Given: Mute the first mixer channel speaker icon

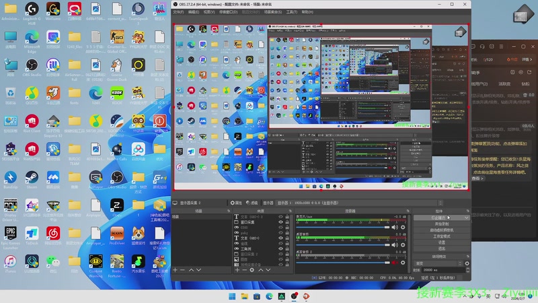Looking at the screenshot, I should pos(395,227).
